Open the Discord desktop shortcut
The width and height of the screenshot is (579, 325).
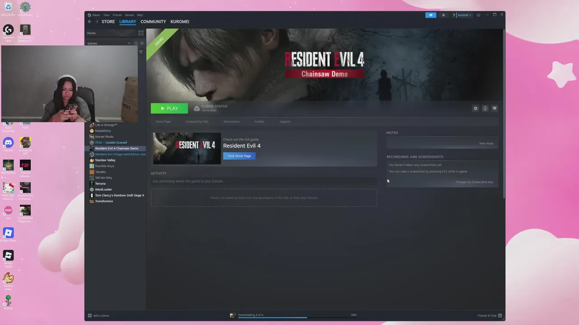(8, 143)
